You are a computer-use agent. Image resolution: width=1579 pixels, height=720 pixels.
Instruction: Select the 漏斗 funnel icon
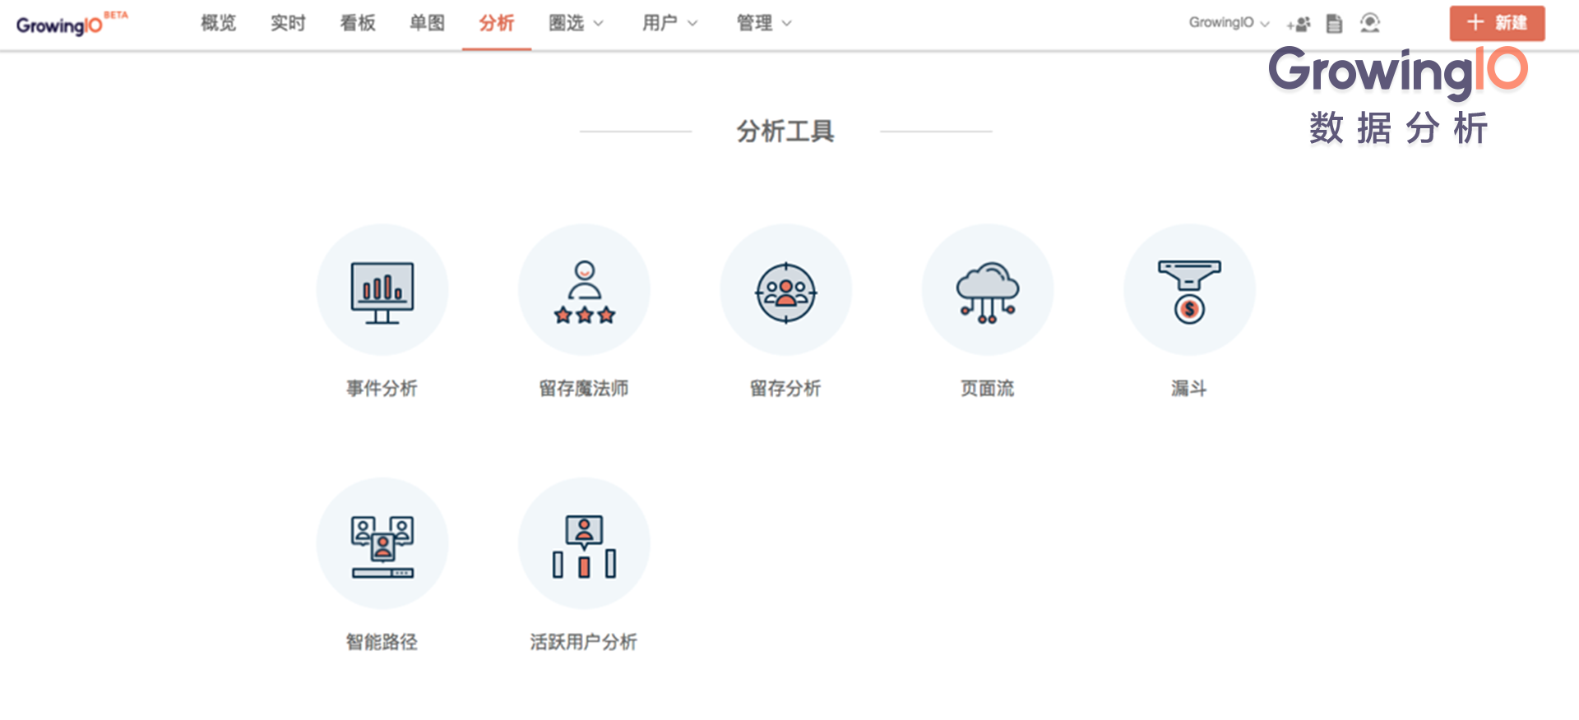coord(1189,291)
